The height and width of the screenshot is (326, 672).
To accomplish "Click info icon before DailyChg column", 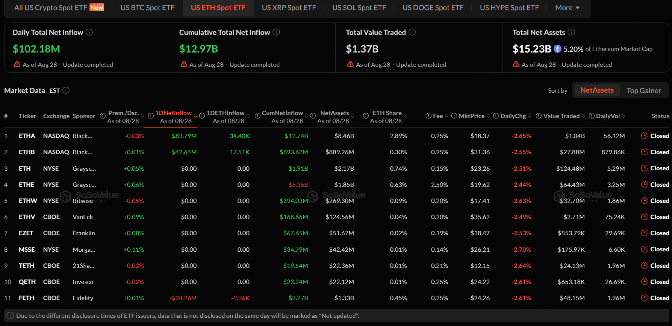I will pyautogui.click(x=496, y=116).
